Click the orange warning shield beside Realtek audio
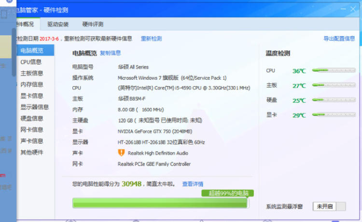 [x=121, y=153]
